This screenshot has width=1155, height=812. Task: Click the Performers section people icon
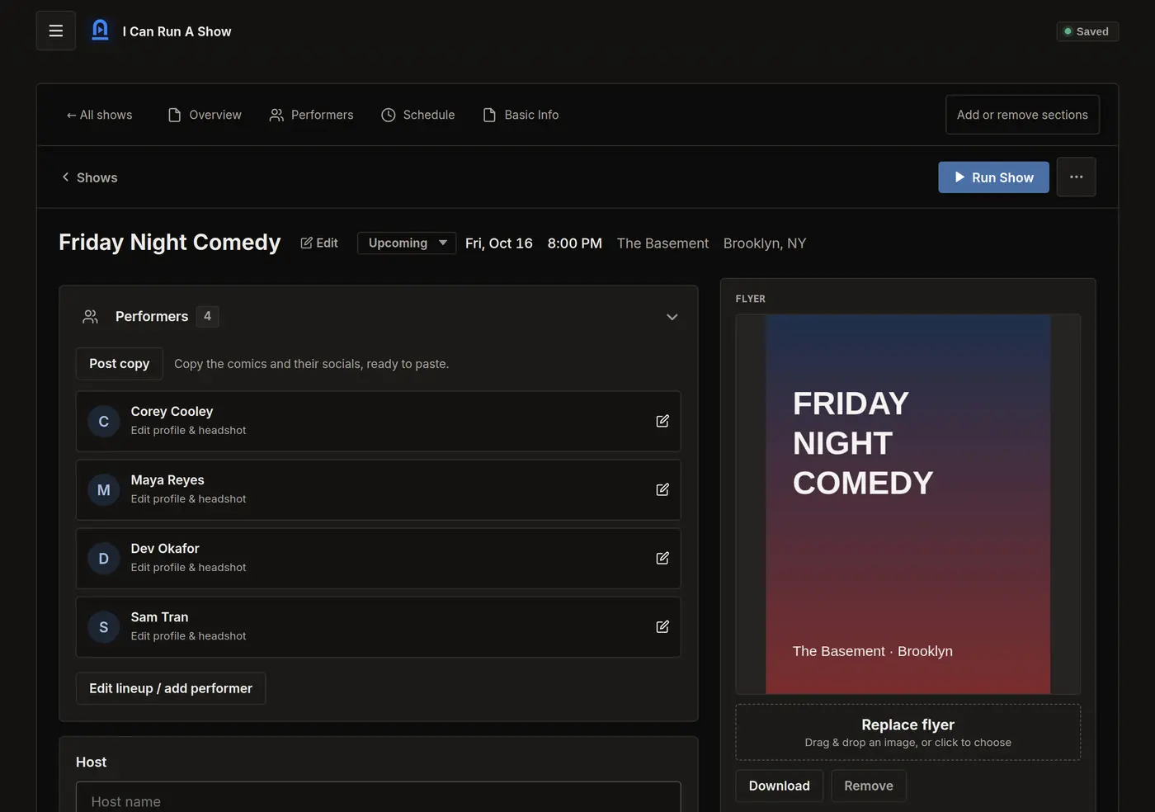point(91,317)
